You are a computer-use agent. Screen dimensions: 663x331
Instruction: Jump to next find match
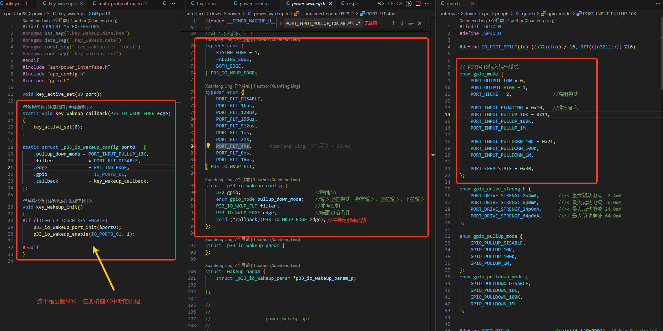coord(402,23)
